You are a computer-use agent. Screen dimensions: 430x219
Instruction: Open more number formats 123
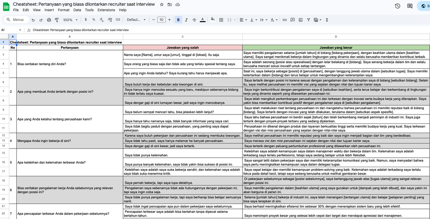coord(118,20)
